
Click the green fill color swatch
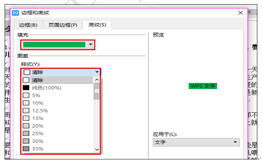click(x=54, y=44)
